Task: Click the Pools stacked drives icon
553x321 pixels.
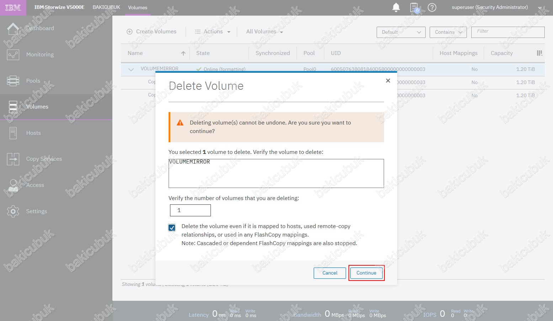Action: [13, 81]
